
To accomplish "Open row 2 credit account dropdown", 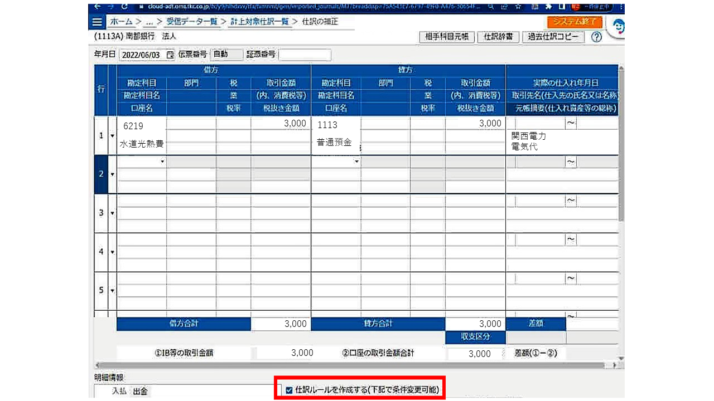I will [x=356, y=162].
